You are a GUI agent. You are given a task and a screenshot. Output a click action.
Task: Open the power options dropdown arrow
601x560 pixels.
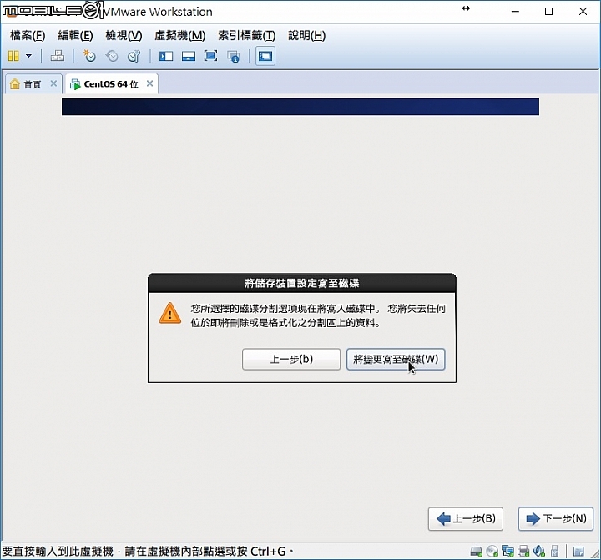point(28,56)
